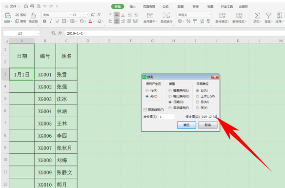Image resolution: width=285 pixels, height=188 pixels.
Task: Select Year (年) date unit
Action: pos(197,108)
